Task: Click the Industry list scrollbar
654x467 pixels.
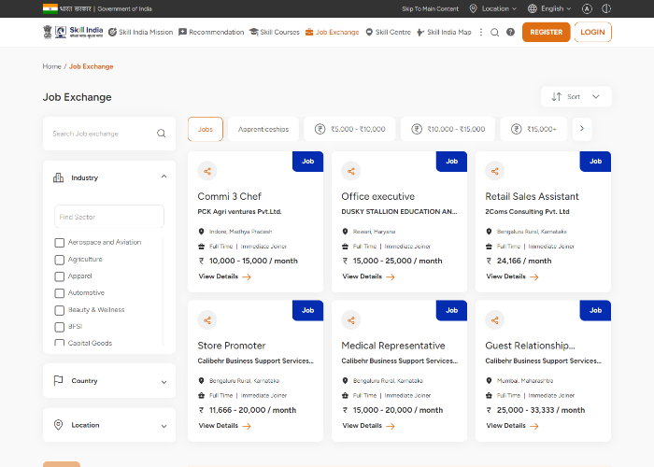Action: point(163,291)
